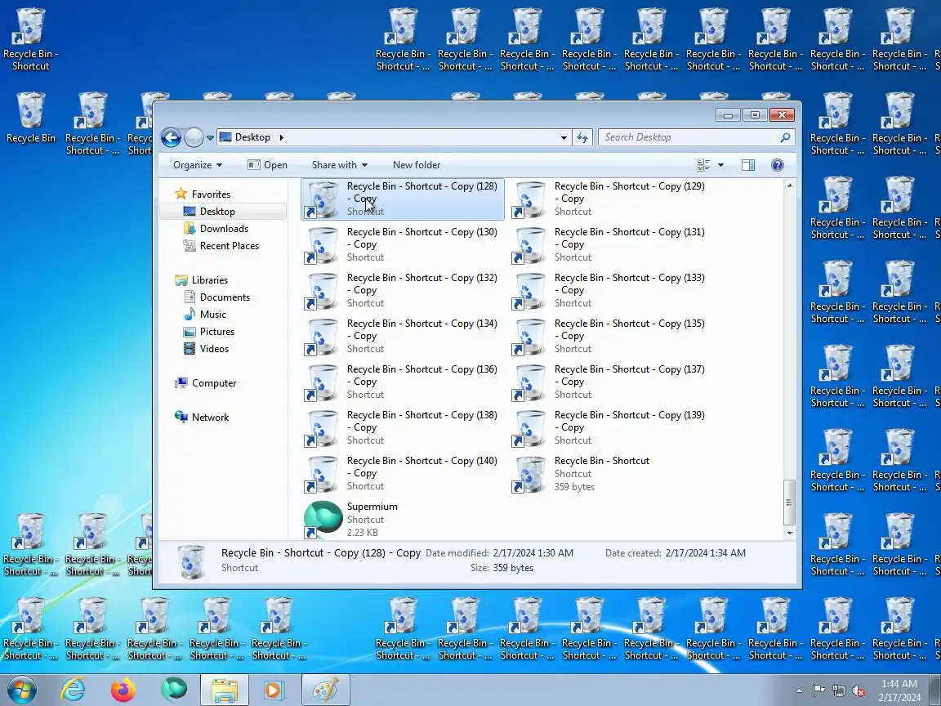Select the desktop Recycle Bin icon without shortcut arrow
This screenshot has height=706, width=941.
30,117
